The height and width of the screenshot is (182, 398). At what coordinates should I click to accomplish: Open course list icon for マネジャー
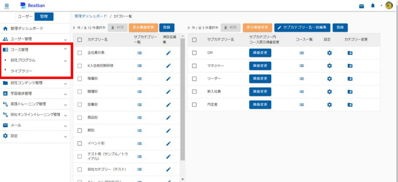pos(301,66)
